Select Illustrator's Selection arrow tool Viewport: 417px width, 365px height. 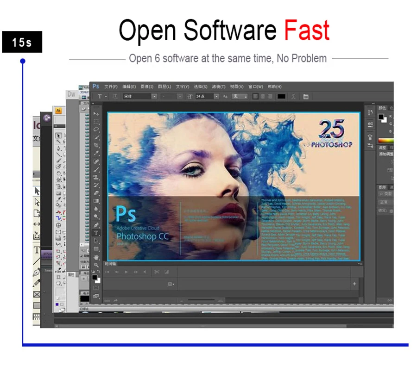[58, 136]
